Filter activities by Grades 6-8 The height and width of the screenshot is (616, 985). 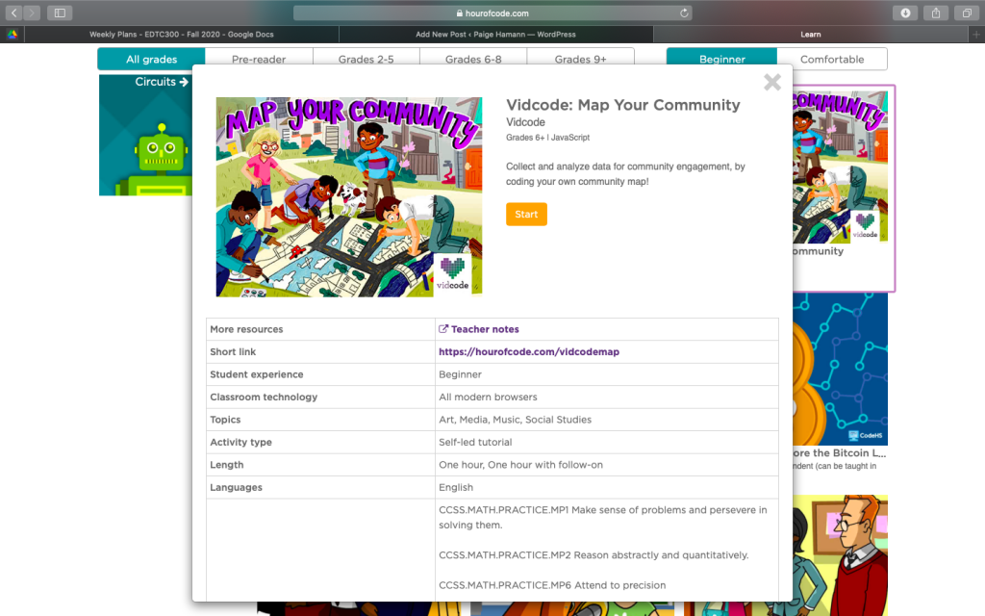click(x=473, y=59)
